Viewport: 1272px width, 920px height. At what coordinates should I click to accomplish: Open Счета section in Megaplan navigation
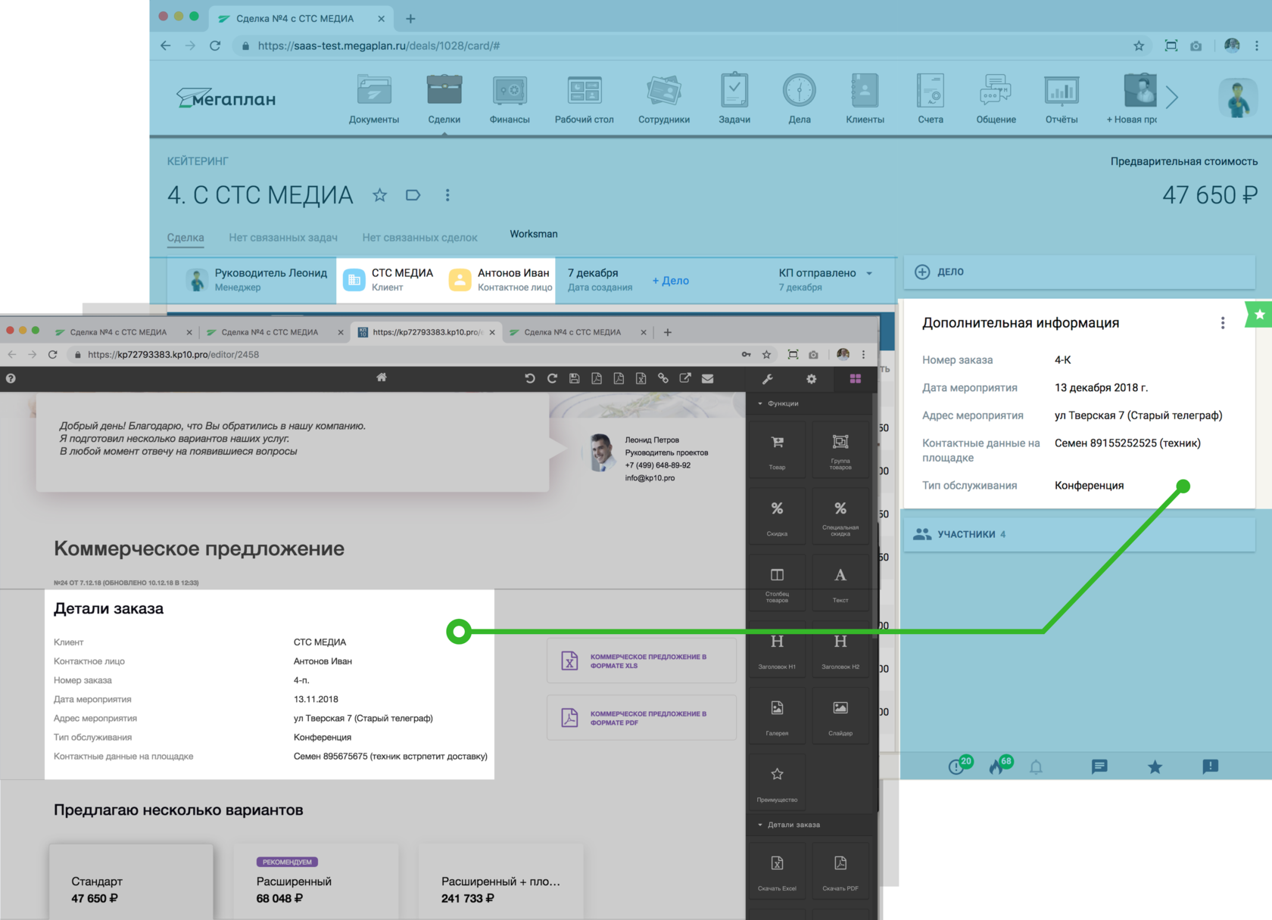pos(931,99)
